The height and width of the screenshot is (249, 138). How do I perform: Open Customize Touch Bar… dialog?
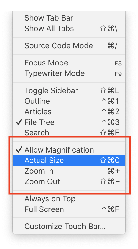[x=69, y=227]
